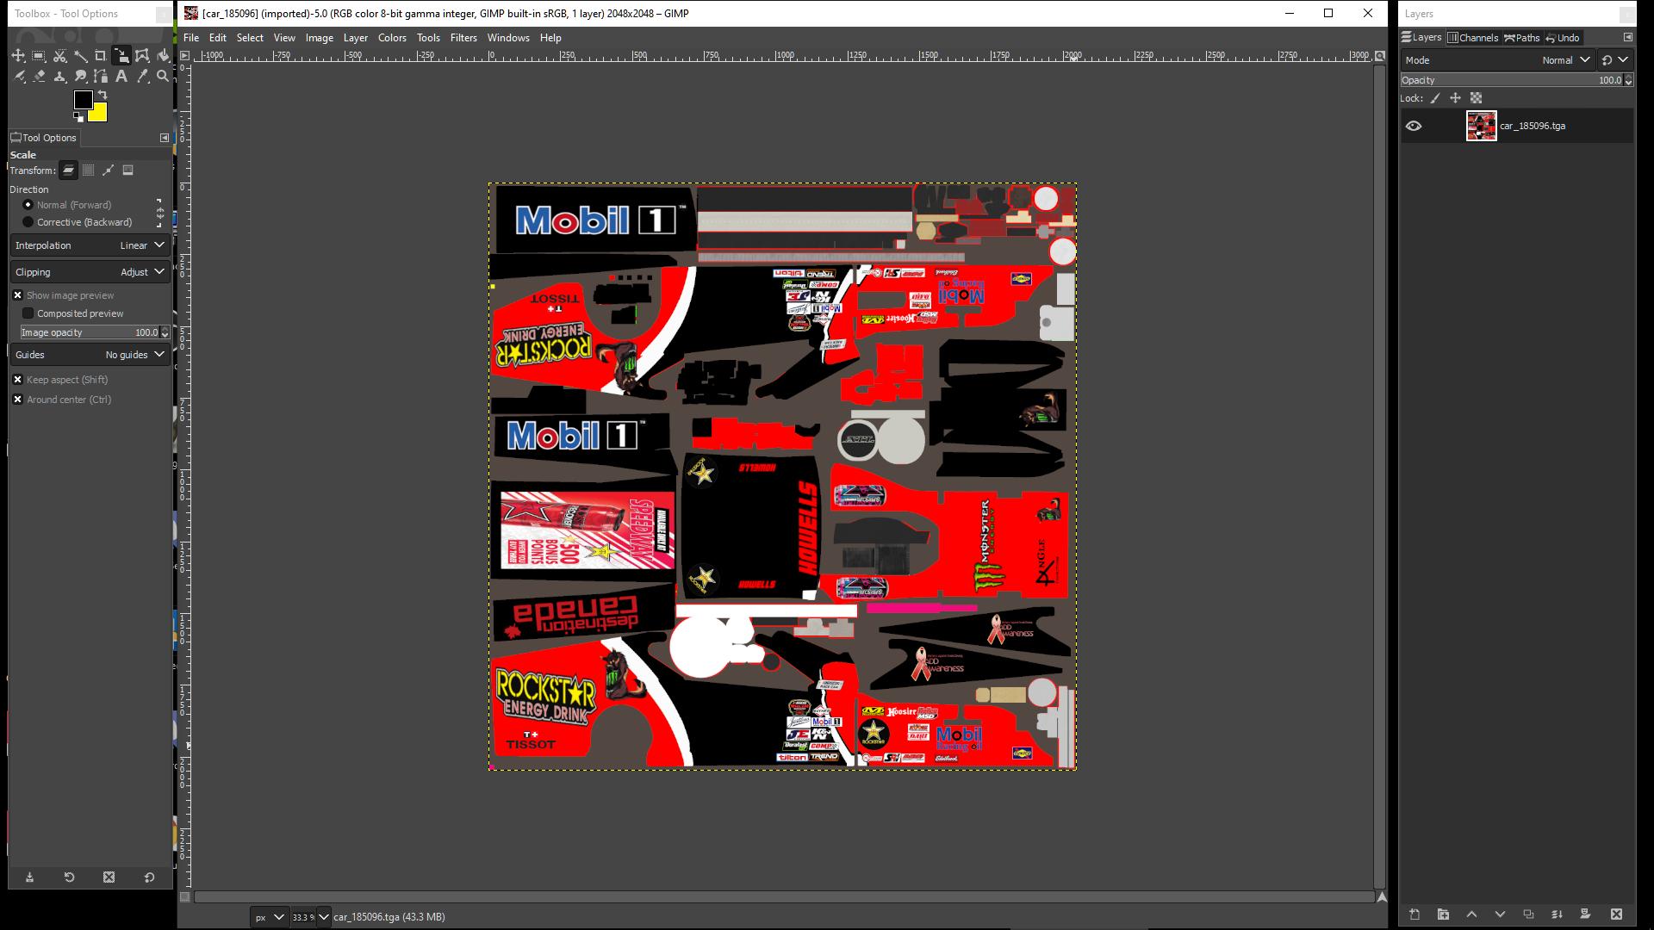
Task: Select the Text tool
Action: point(122,76)
